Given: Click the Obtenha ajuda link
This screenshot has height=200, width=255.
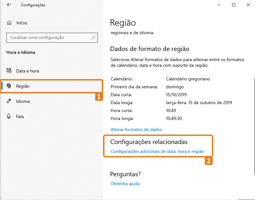Looking at the screenshot, I should pos(125,184).
